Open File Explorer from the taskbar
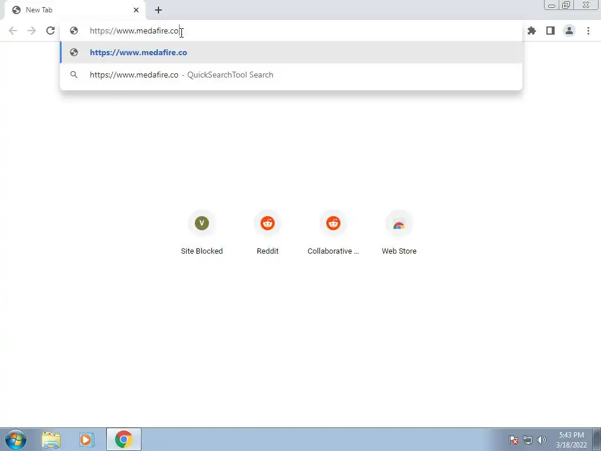Screen dimensions: 601x451 51,440
